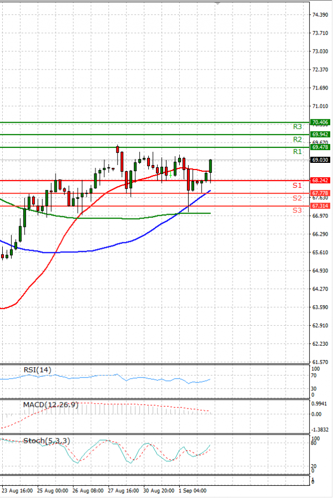Image resolution: width=333 pixels, height=498 pixels.
Task: Click the 23 Aug 16:00 time label
Action: [x=17, y=491]
